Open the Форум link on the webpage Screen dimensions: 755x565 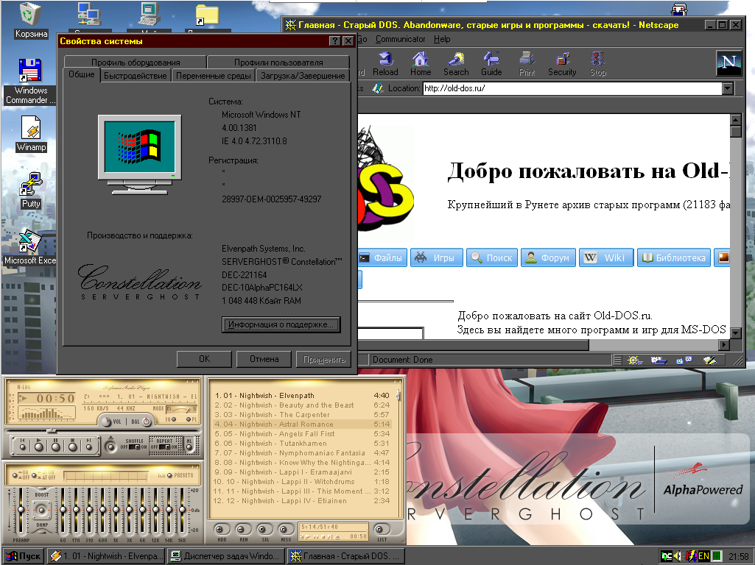tap(547, 258)
